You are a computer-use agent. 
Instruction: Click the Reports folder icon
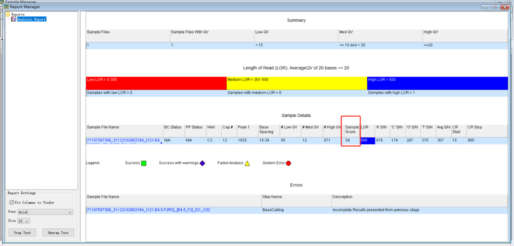point(8,14)
